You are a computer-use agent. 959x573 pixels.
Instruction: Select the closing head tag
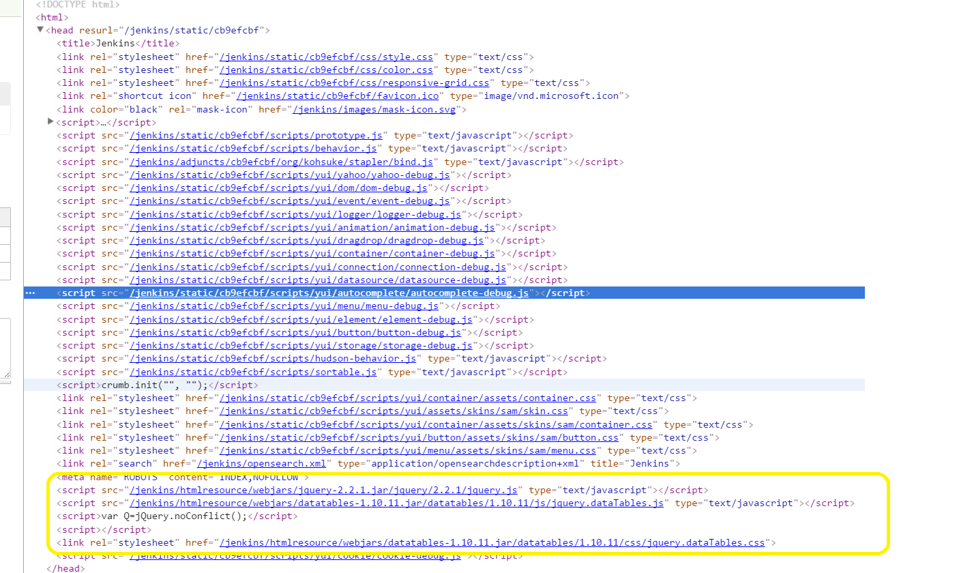click(65, 568)
